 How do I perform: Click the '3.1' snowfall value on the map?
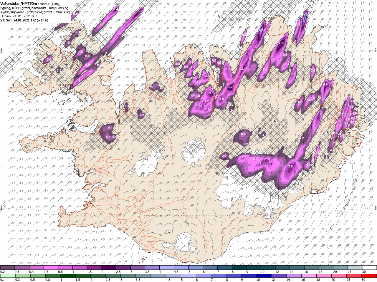(211, 93)
